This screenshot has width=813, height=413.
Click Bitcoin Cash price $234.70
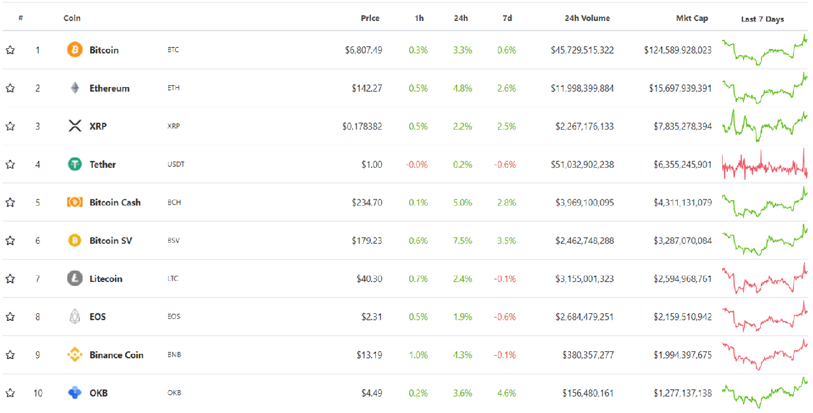coord(367,203)
